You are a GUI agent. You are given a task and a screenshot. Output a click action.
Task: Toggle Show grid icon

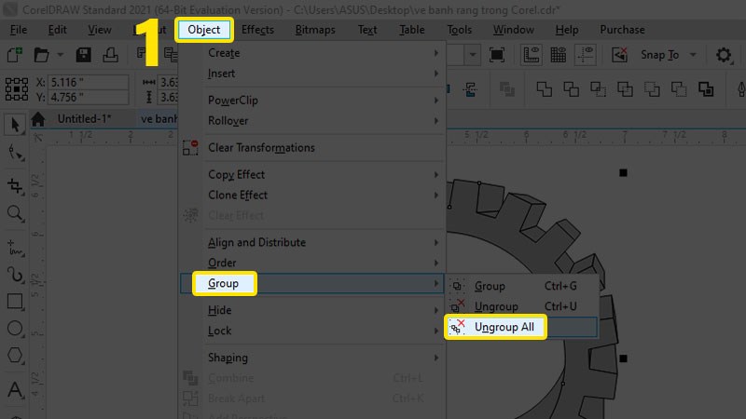tap(558, 55)
